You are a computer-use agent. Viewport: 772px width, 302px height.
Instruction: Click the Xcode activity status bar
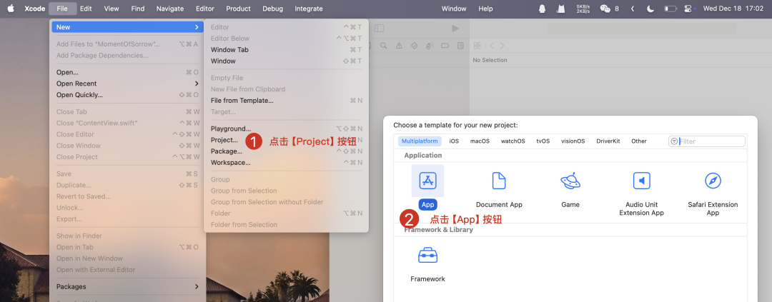pyautogui.click(x=642, y=29)
